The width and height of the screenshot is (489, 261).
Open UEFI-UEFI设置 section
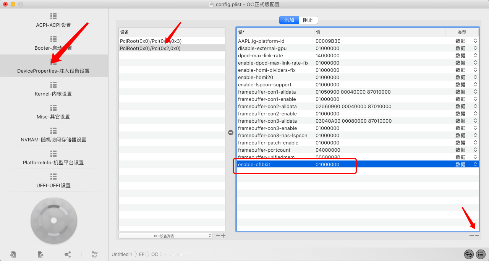click(x=53, y=181)
